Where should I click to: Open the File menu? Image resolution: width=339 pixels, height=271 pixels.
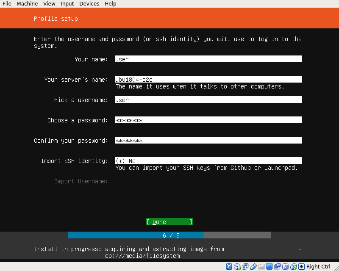point(7,4)
